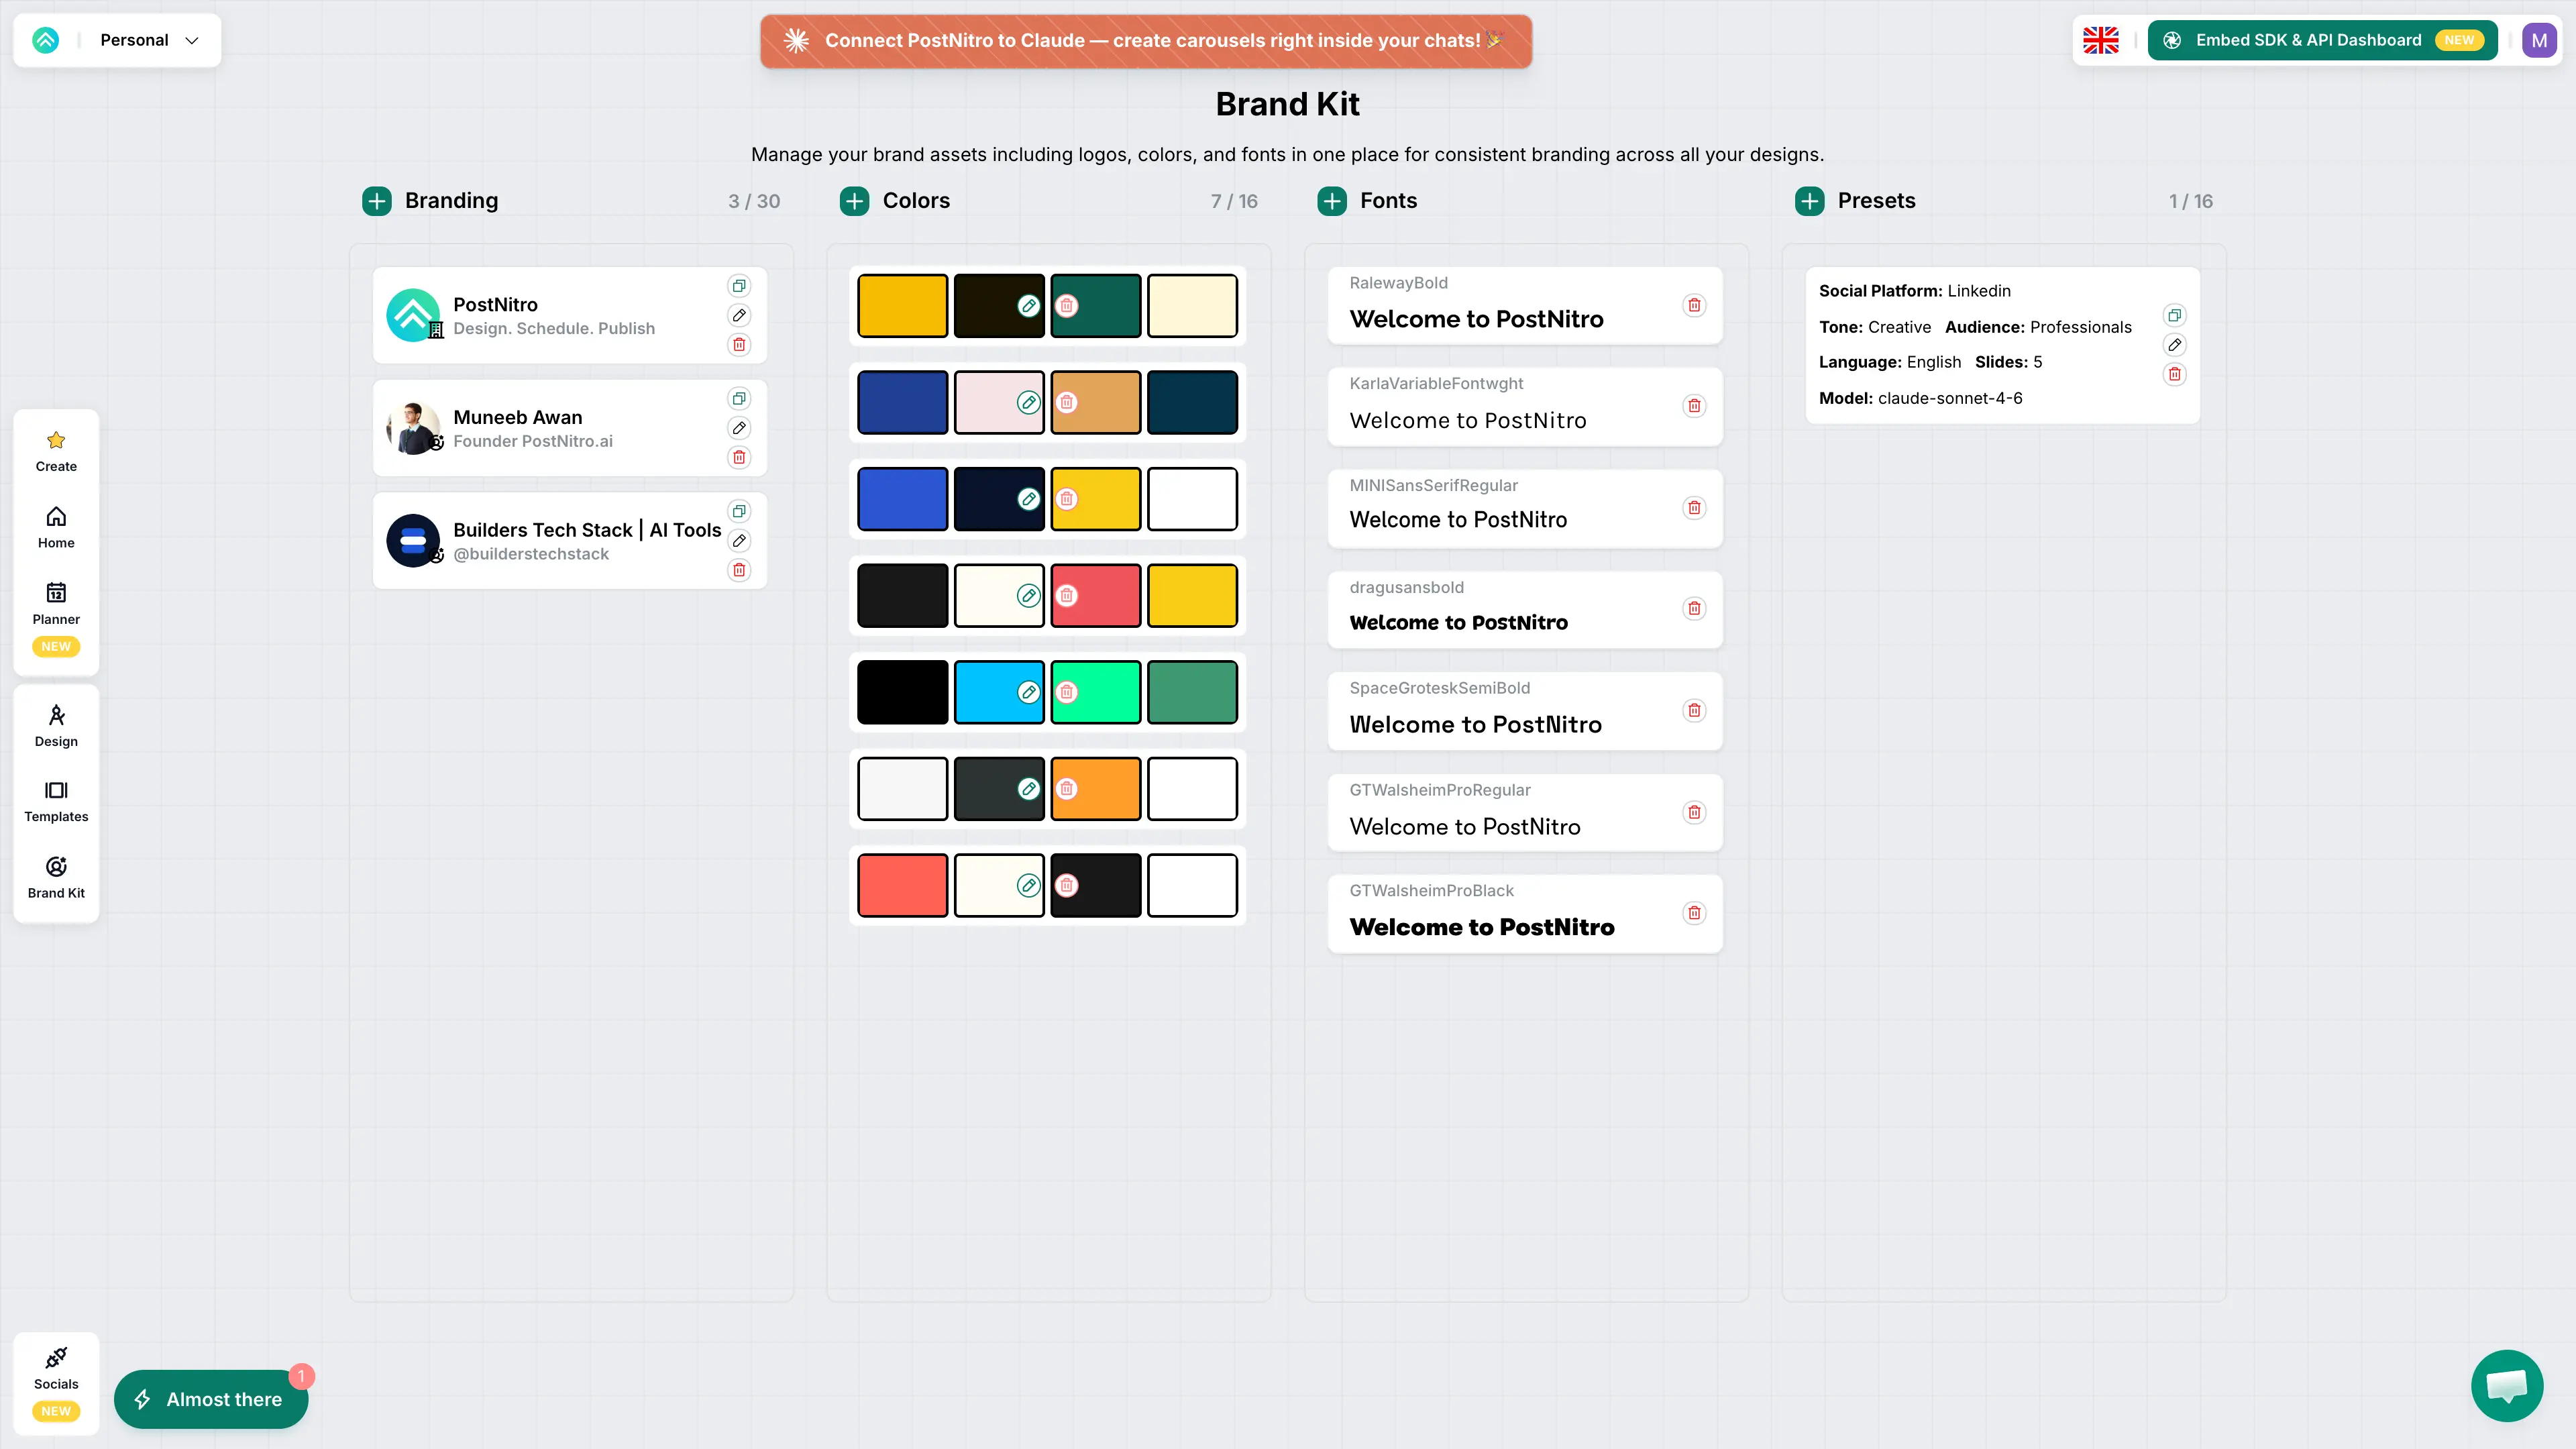Click the add Colors plus icon
This screenshot has height=1449, width=2576.
click(x=854, y=201)
